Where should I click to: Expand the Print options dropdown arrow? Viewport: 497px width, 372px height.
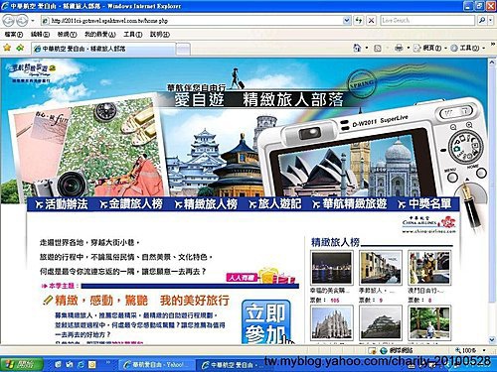409,49
